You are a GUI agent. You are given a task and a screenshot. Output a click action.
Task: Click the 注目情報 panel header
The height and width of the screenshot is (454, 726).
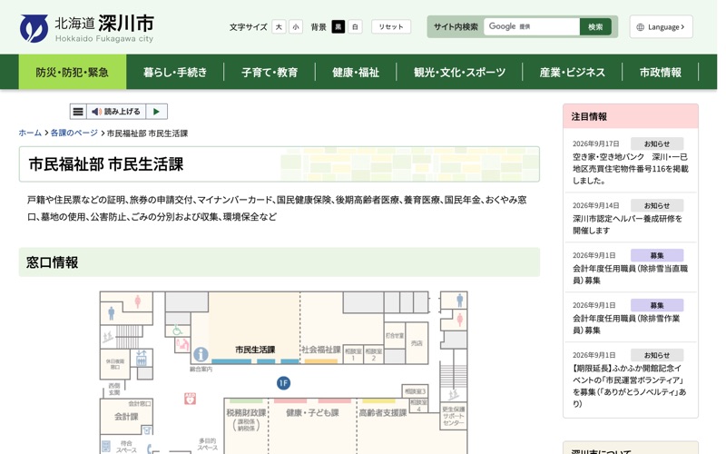click(x=631, y=116)
